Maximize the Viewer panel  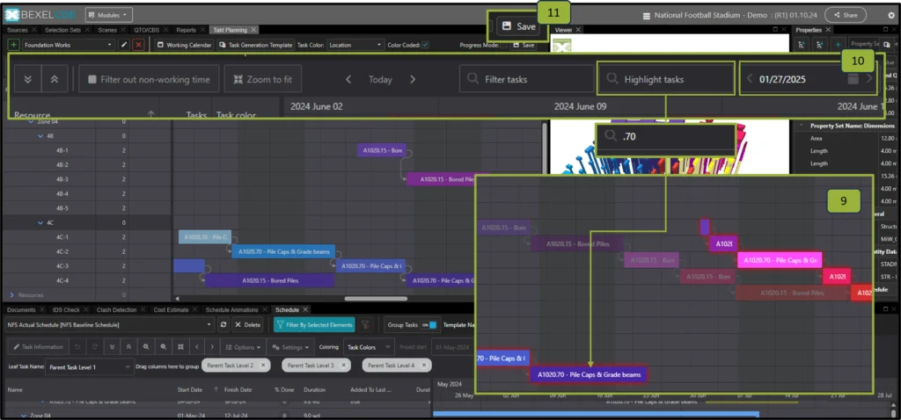click(776, 29)
